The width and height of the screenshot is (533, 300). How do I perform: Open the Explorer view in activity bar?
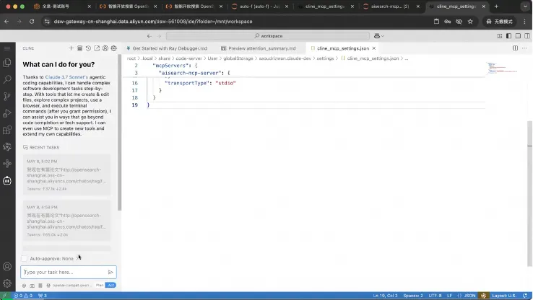tap(7, 63)
